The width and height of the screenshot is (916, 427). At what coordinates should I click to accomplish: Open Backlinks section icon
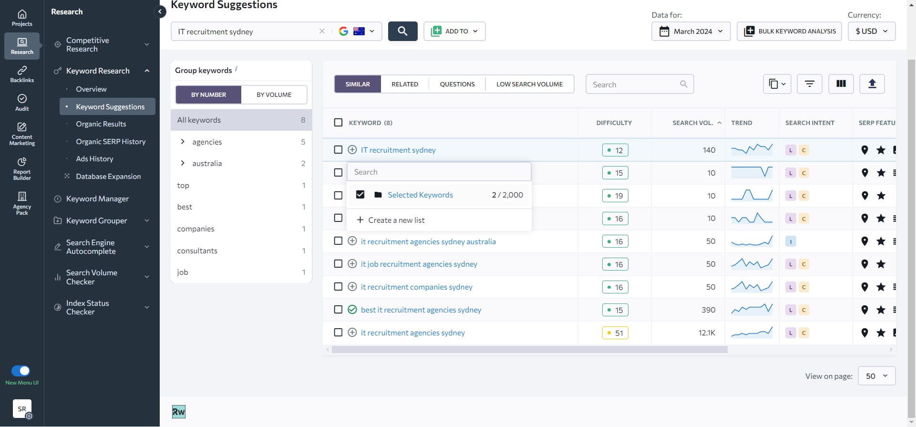(x=22, y=74)
